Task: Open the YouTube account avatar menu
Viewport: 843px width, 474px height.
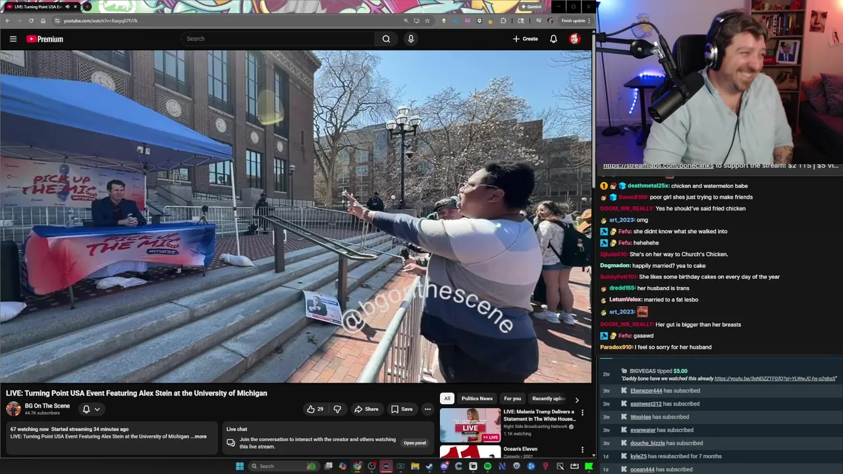Action: 574,39
